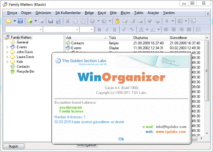Click the Save icon in toolbar
This screenshot has height=152, width=213.
click(x=20, y=21)
